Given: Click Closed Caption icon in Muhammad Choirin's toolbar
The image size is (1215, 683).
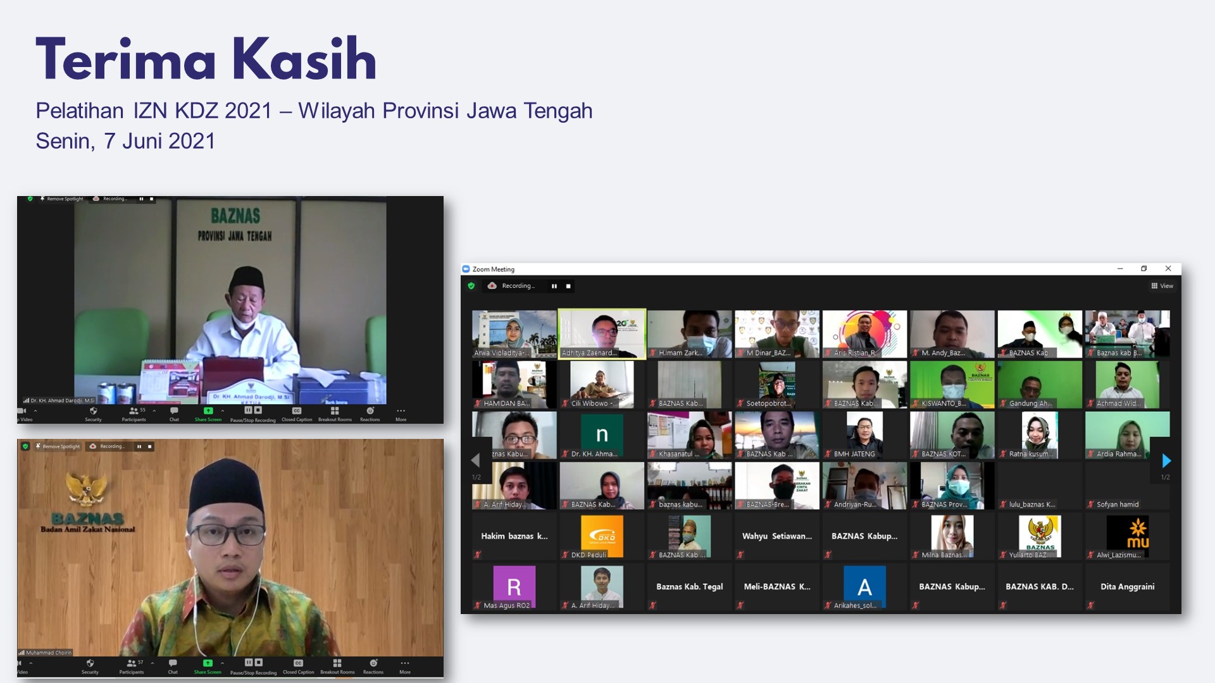Looking at the screenshot, I should (x=298, y=664).
